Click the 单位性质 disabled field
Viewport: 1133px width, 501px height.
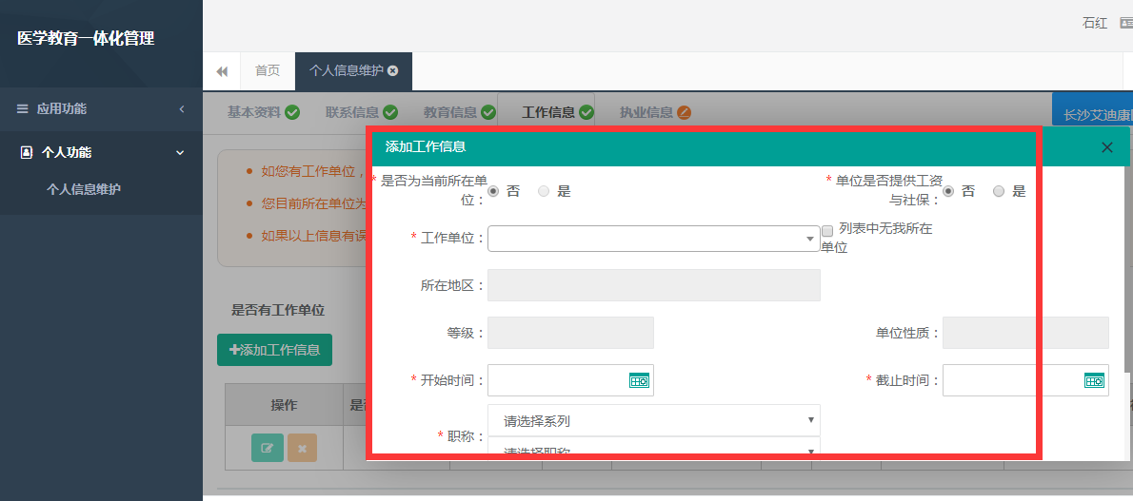[x=1025, y=333]
